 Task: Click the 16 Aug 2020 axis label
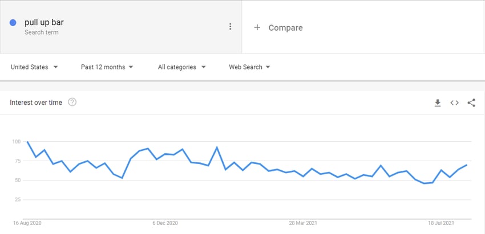click(27, 223)
